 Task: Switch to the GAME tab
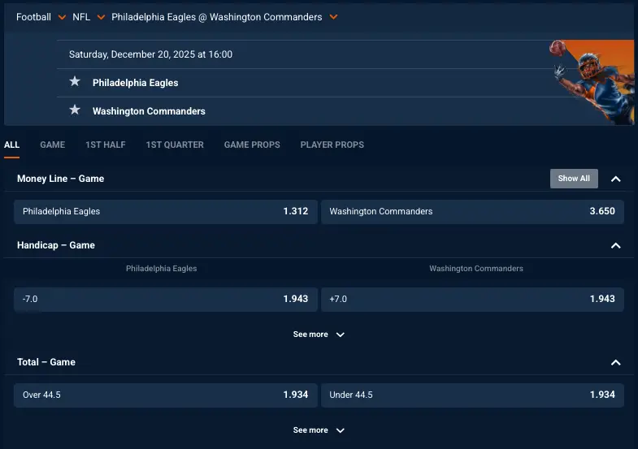[x=52, y=145]
